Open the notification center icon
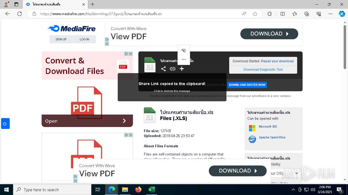348x195 pixels. pyautogui.click(x=339, y=190)
